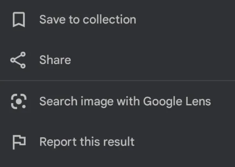Open sharing via the three-dot connector icon
This screenshot has height=167, width=235.
[18, 60]
